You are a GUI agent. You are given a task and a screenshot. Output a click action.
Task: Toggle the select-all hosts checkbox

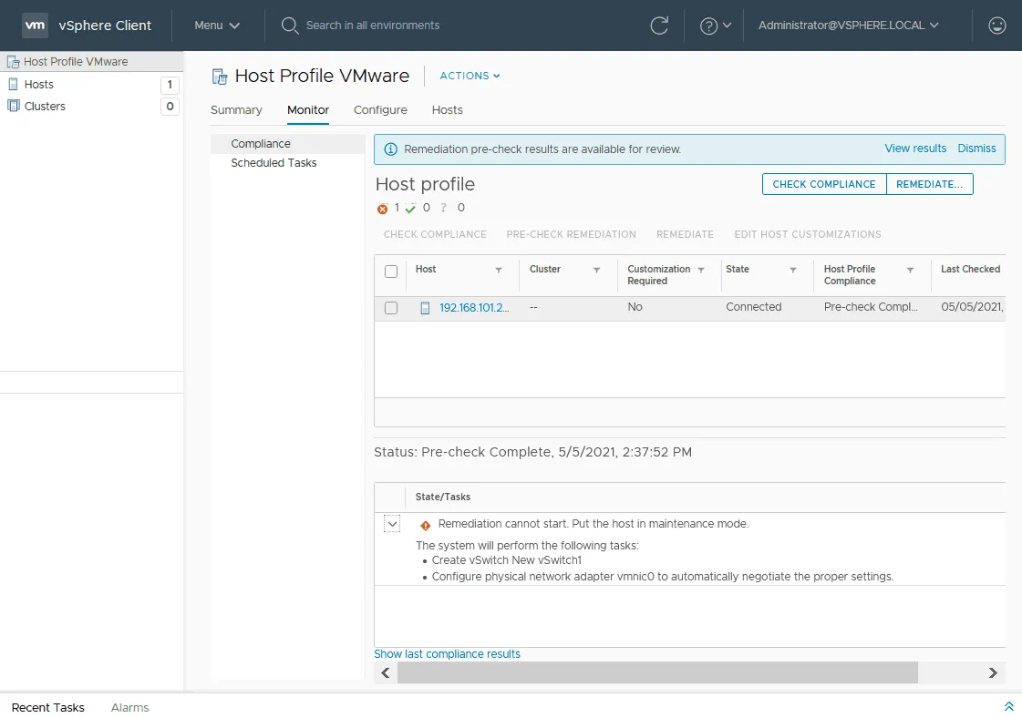pos(391,272)
